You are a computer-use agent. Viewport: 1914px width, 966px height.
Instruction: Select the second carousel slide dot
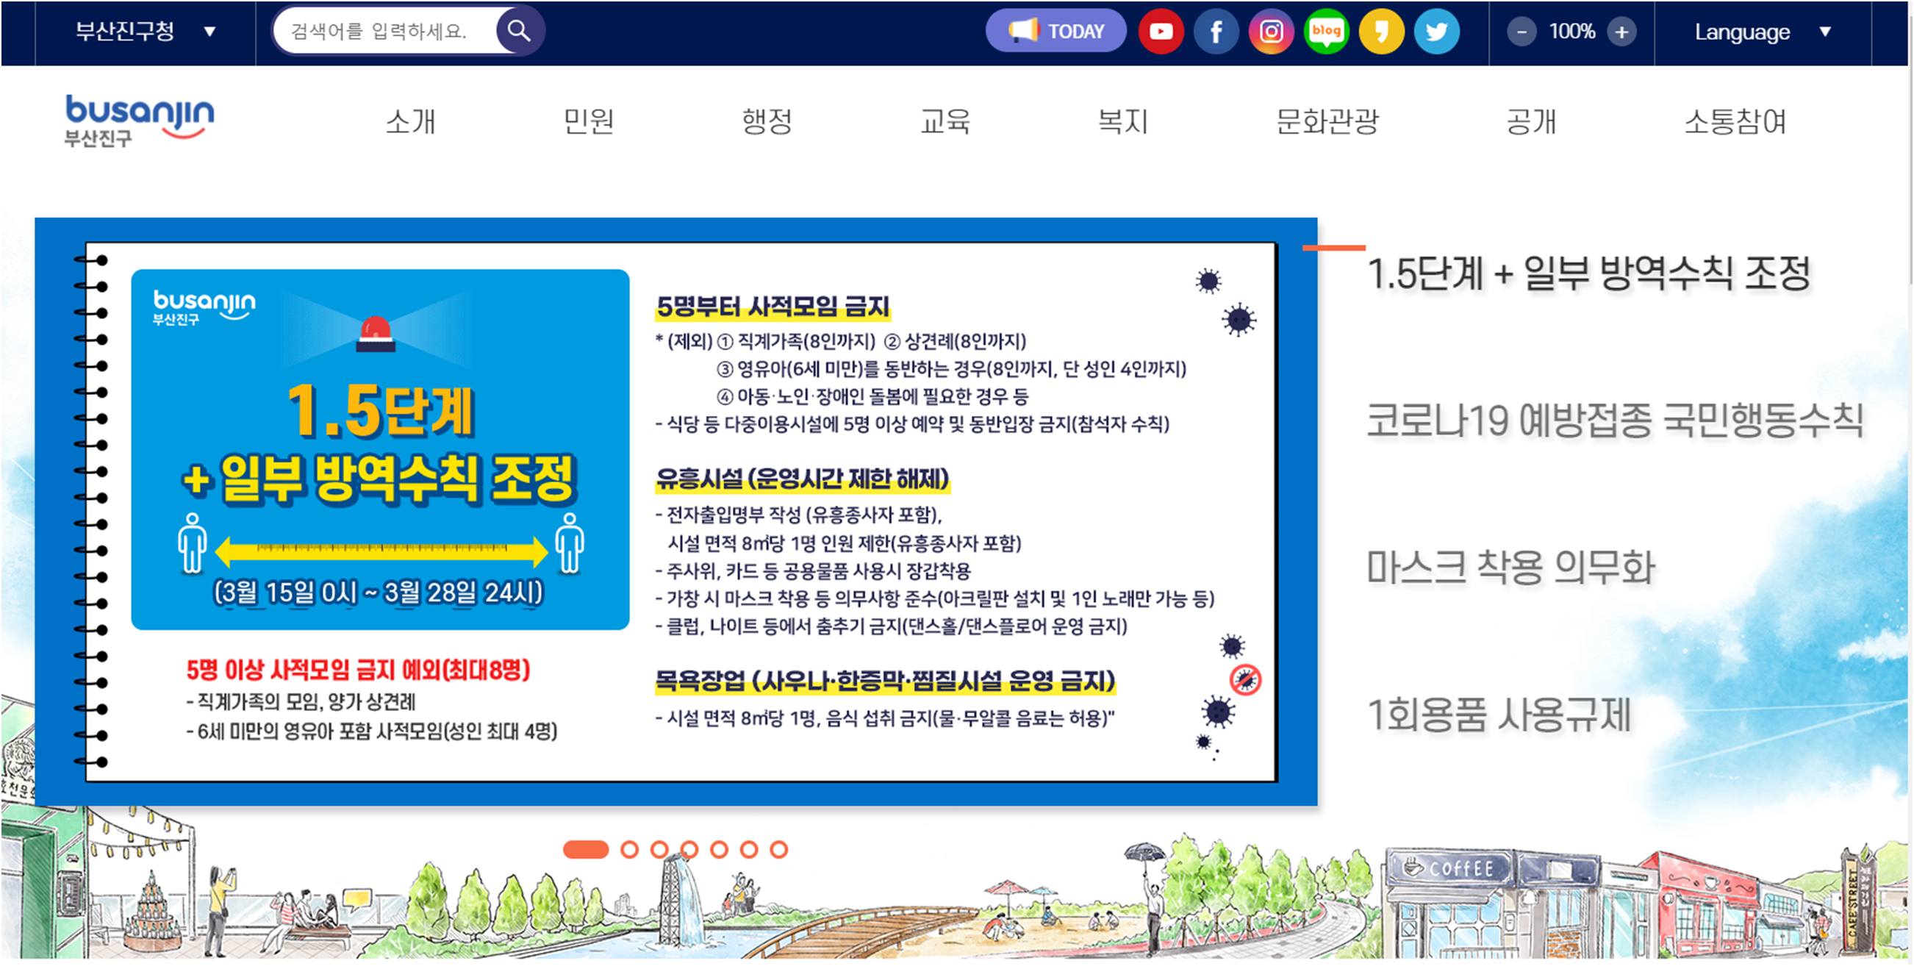pos(629,849)
